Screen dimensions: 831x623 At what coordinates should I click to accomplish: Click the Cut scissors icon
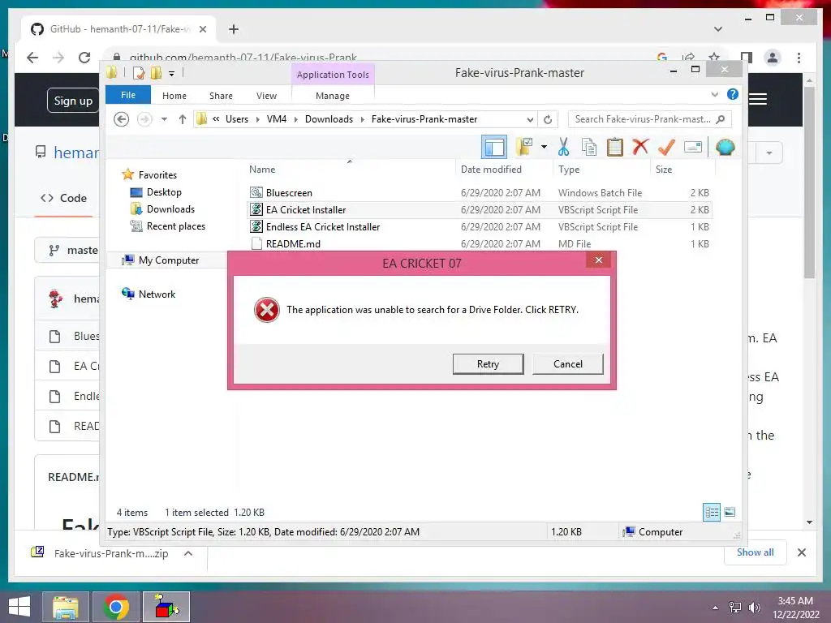pos(563,148)
